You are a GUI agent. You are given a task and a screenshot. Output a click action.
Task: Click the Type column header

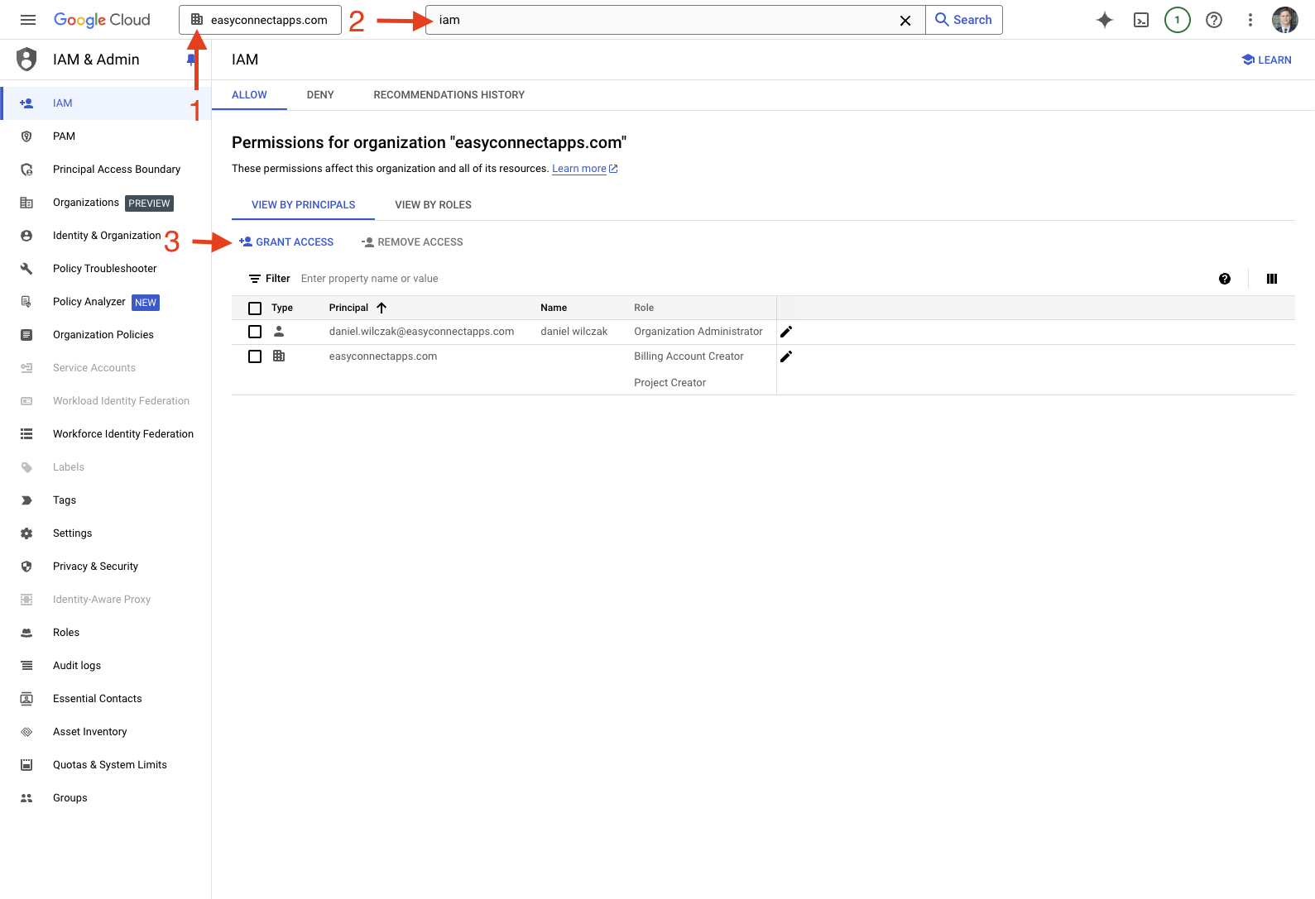point(282,308)
